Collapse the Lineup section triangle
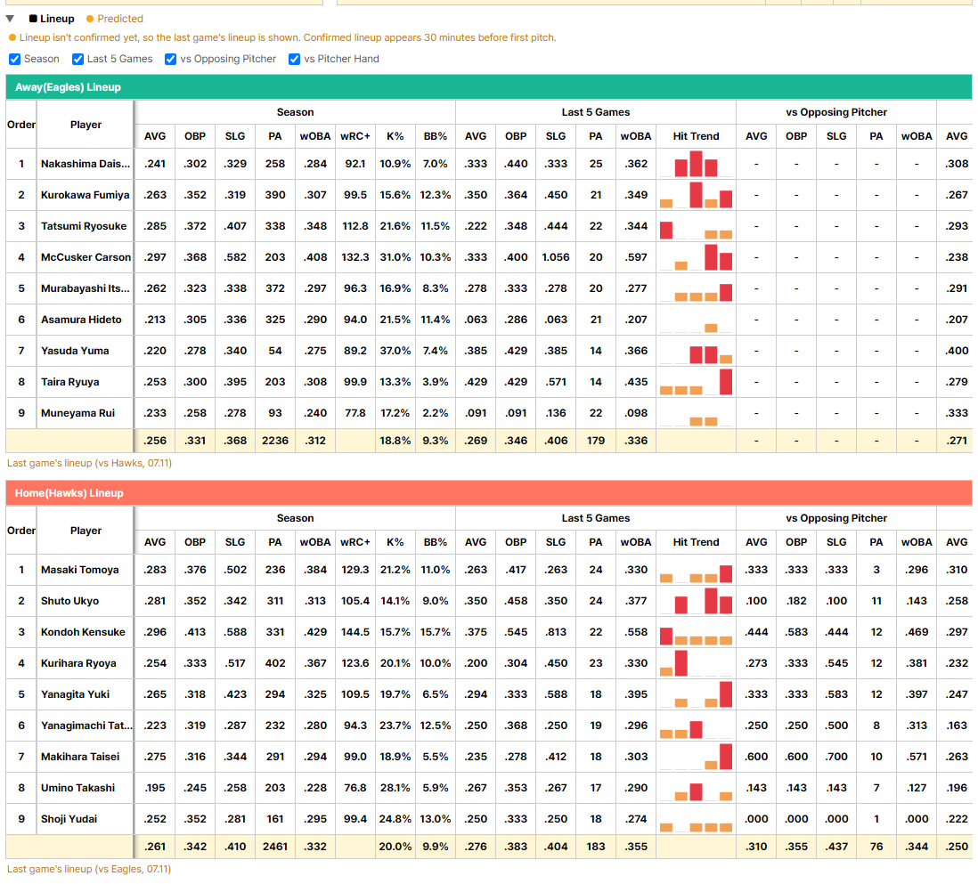 coord(10,19)
